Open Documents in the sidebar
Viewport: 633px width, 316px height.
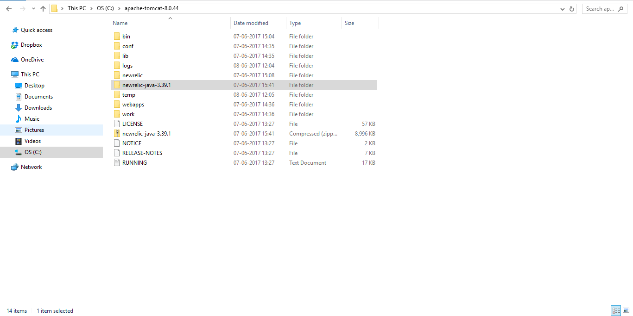[x=38, y=97]
